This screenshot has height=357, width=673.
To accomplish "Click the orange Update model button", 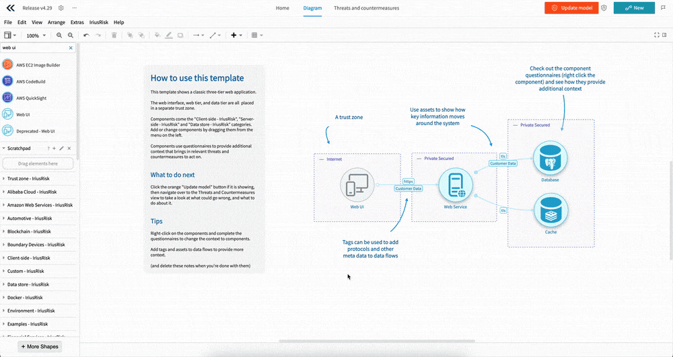I will tap(571, 7).
